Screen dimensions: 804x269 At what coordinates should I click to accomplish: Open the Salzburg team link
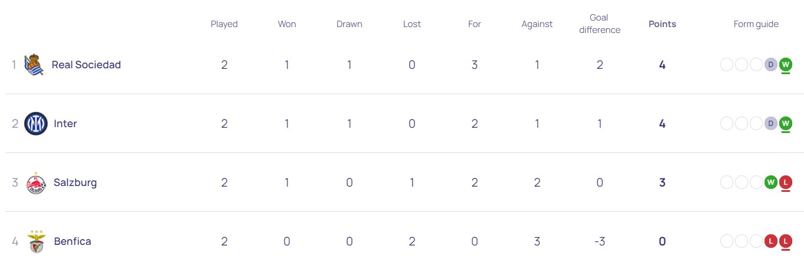coord(75,182)
